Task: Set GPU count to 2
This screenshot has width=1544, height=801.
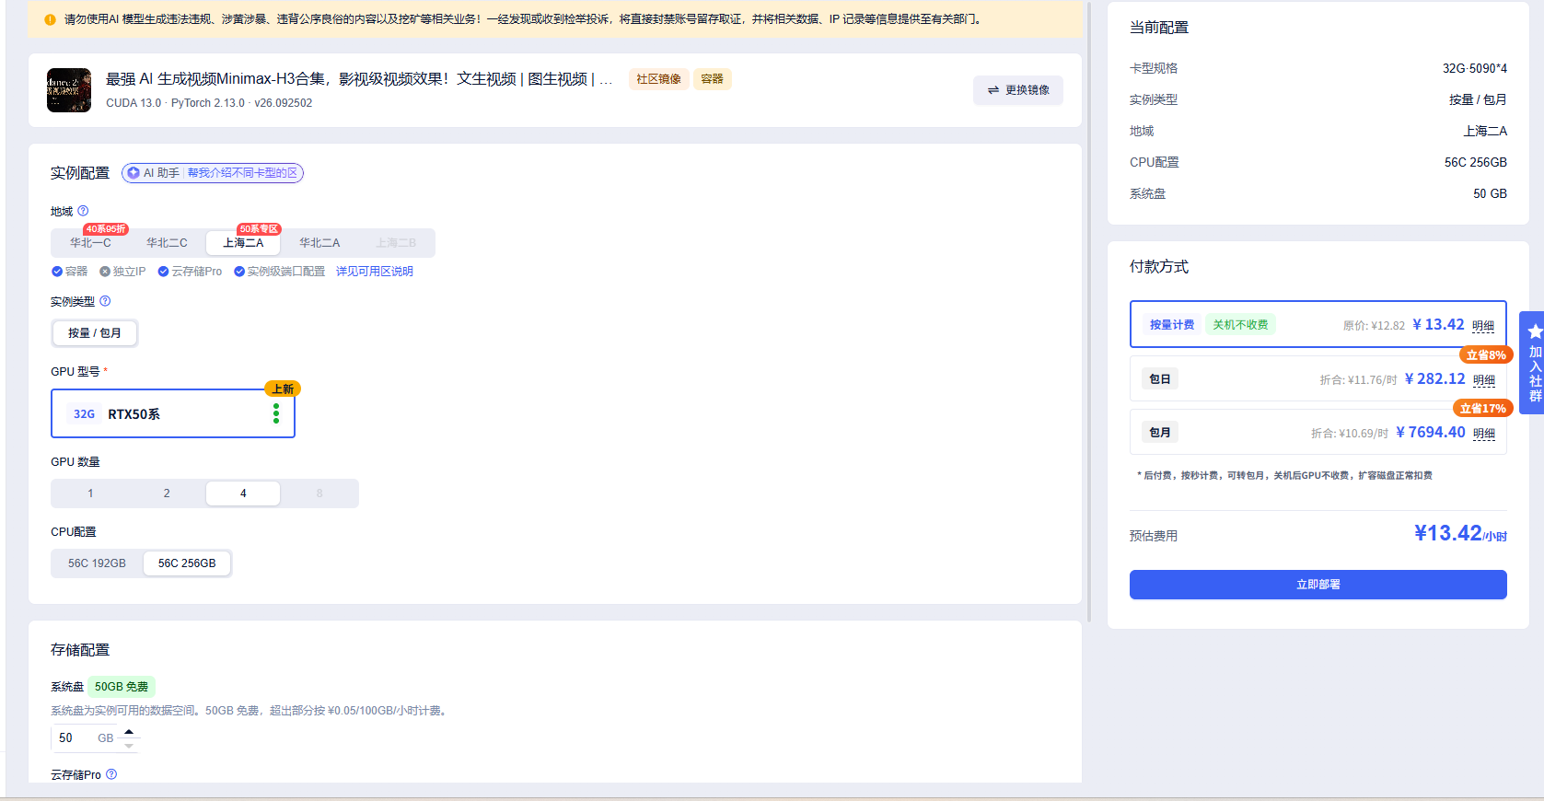Action: (167, 493)
